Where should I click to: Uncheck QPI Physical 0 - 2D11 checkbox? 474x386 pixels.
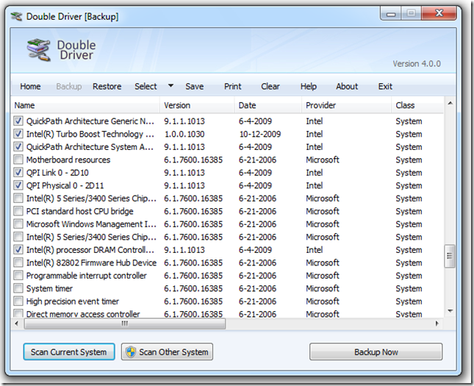[18, 185]
